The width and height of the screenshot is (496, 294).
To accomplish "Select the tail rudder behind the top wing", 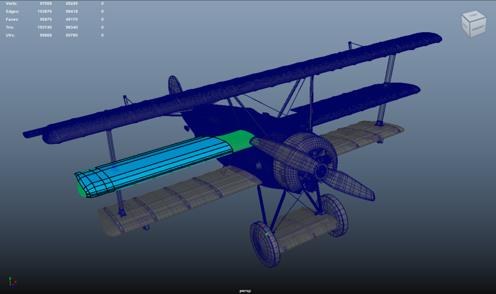I will pyautogui.click(x=175, y=85).
